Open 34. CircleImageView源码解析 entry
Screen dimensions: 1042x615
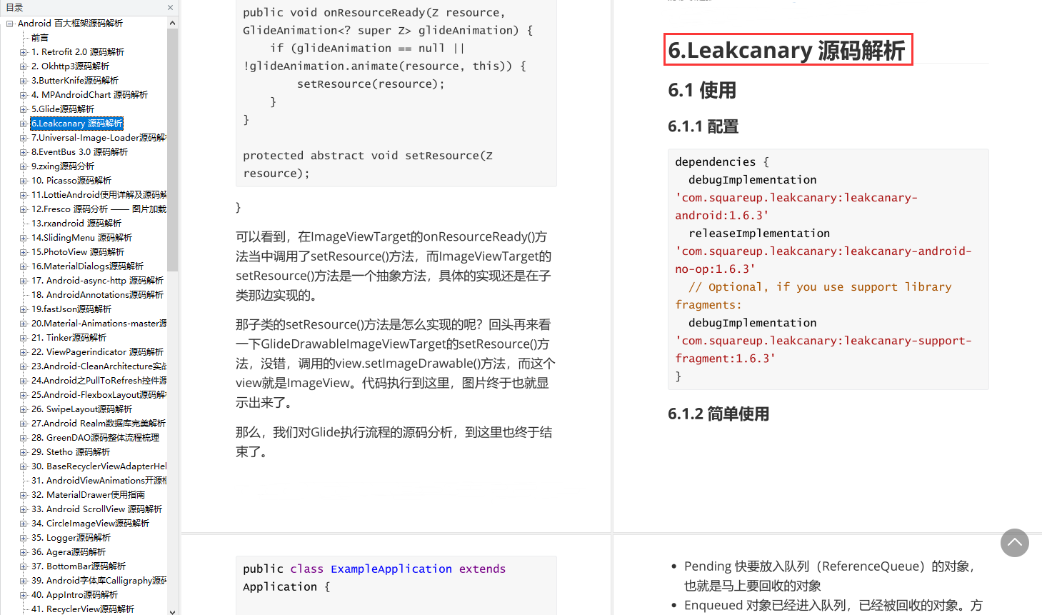(90, 524)
